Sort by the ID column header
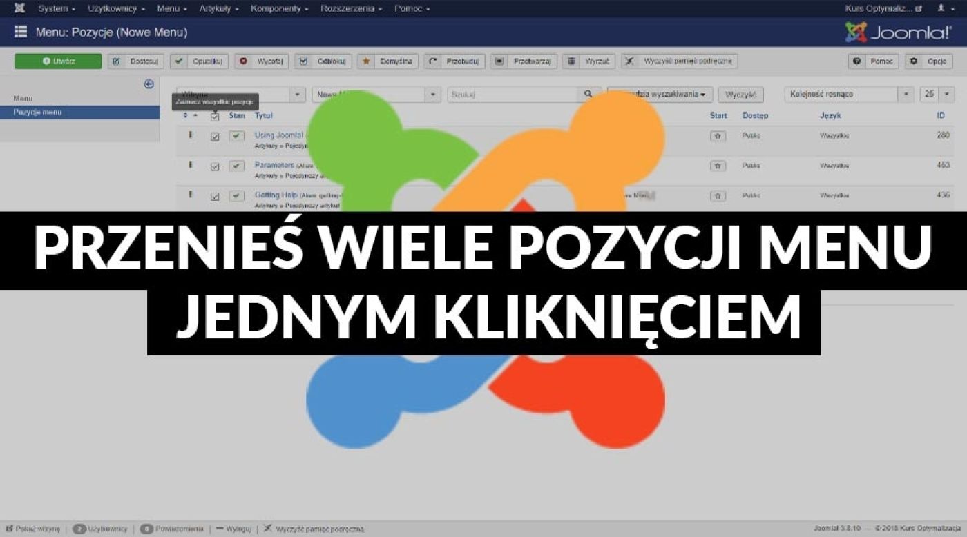 [x=941, y=116]
